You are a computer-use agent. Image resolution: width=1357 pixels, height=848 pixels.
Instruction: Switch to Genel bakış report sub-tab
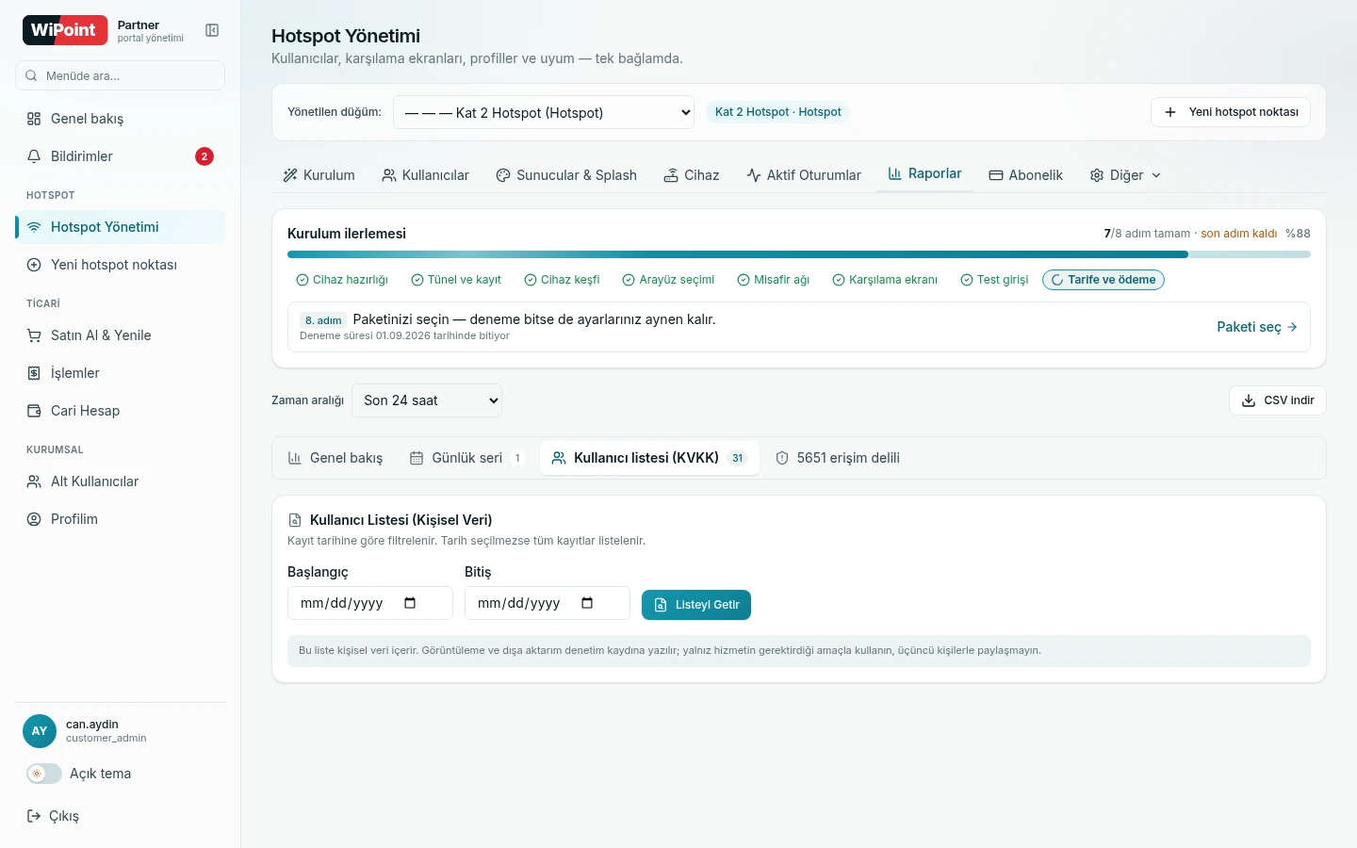click(335, 458)
